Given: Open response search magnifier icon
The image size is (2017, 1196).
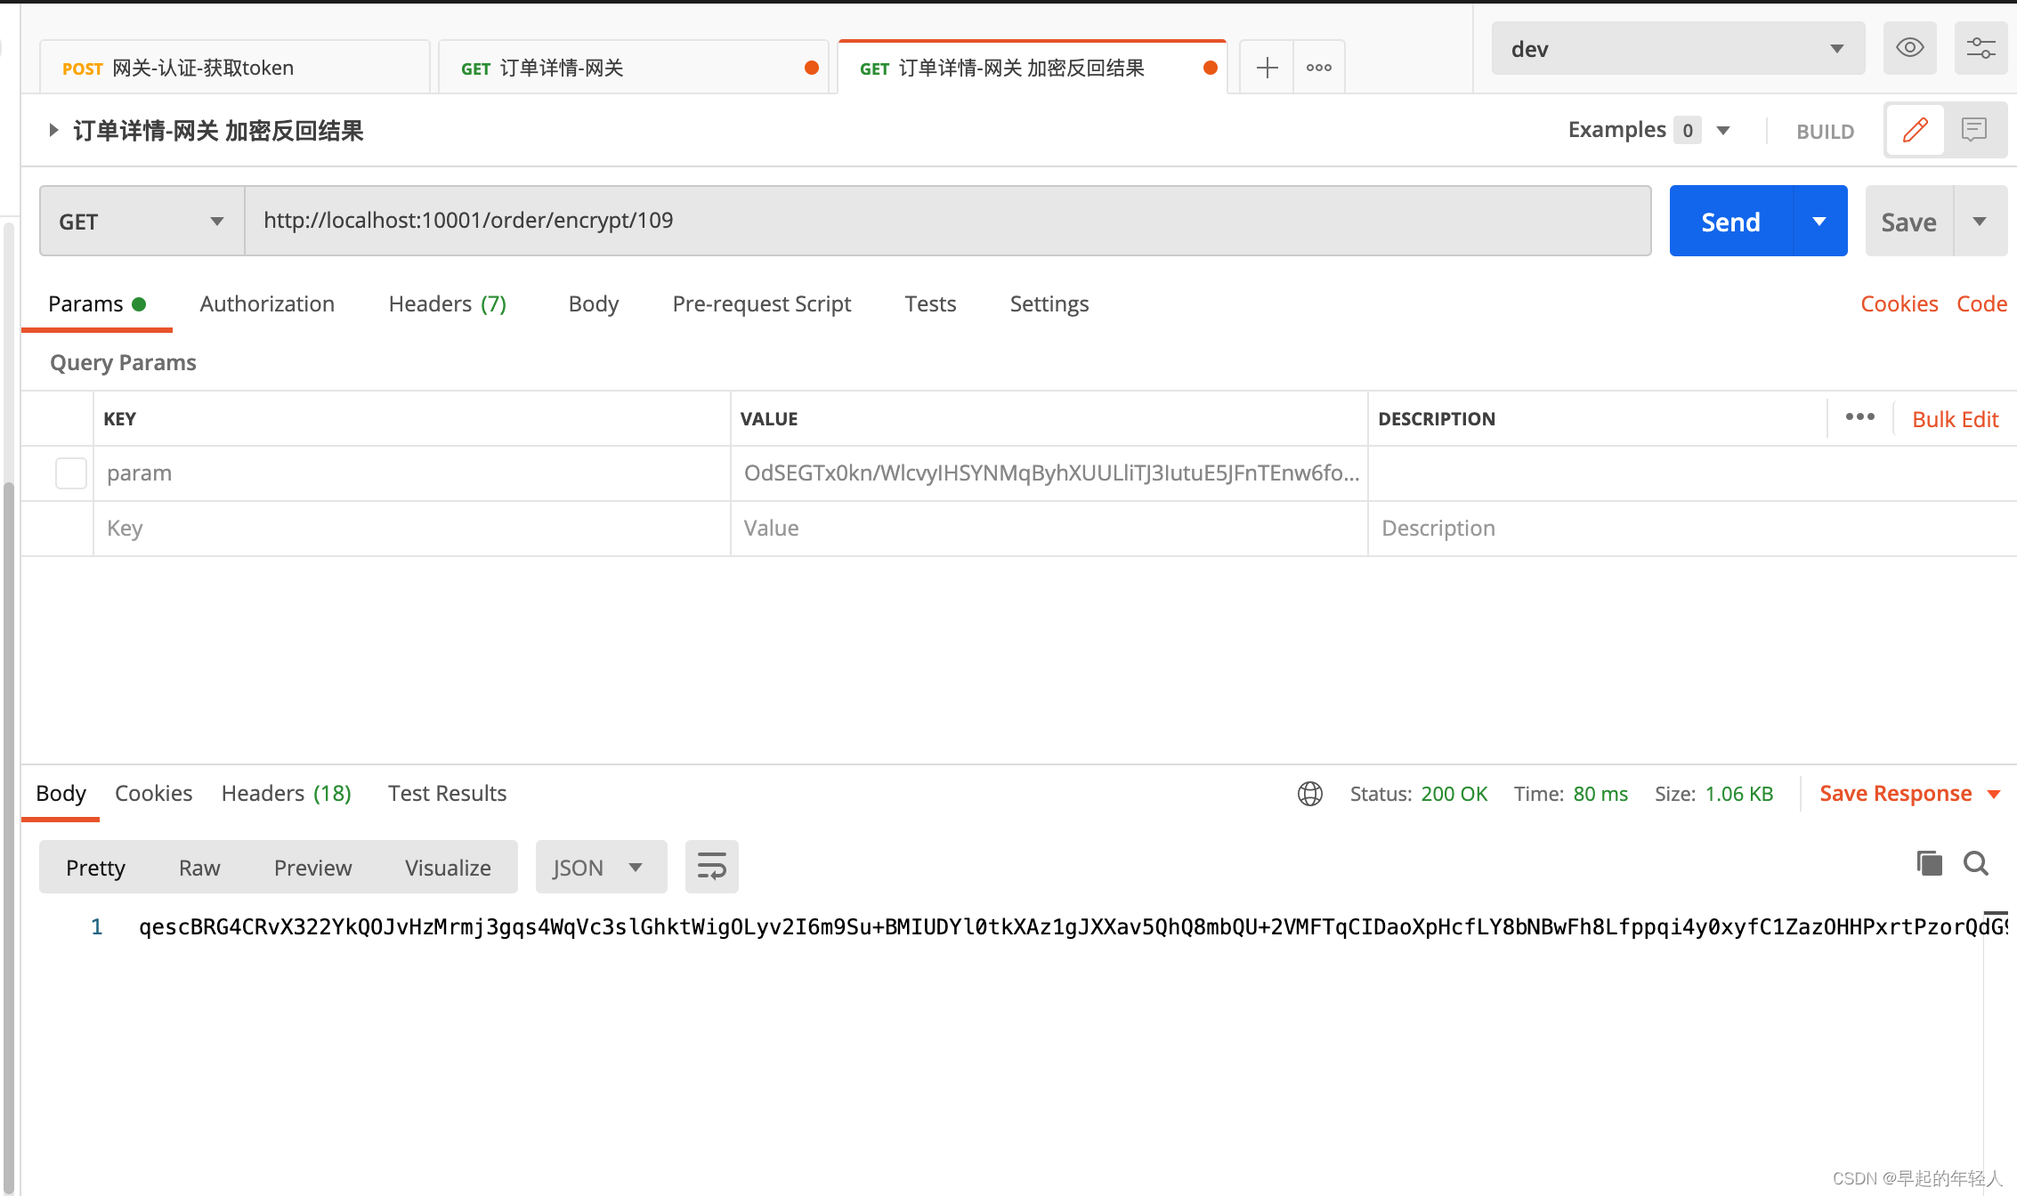Looking at the screenshot, I should click(1976, 863).
